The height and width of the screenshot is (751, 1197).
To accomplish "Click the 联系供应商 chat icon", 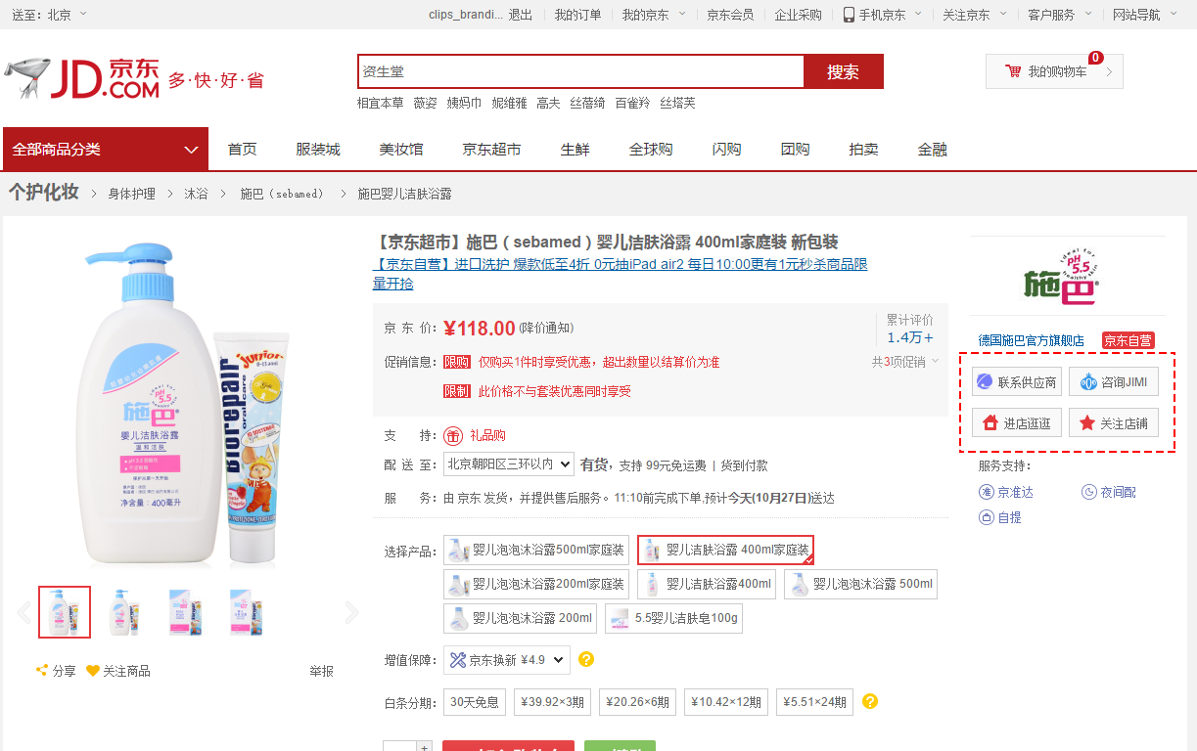I will point(985,382).
